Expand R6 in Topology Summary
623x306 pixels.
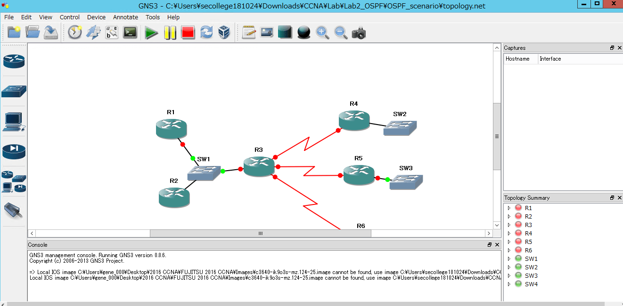click(509, 250)
